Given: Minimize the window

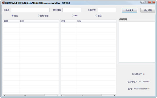Looking at the screenshot, I should [142, 2].
